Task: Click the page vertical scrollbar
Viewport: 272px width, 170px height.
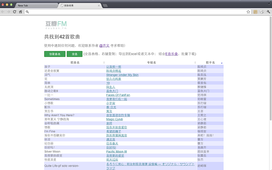Action: [x=270, y=68]
